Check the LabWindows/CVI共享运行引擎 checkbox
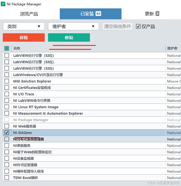Image resolution: width=181 pixels, height=186 pixels. pyautogui.click(x=7, y=75)
